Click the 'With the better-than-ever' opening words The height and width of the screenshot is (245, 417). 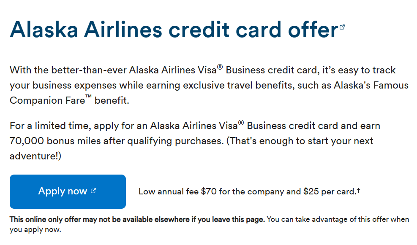click(x=68, y=70)
